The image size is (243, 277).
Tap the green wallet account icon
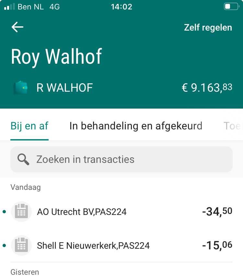coord(20,87)
